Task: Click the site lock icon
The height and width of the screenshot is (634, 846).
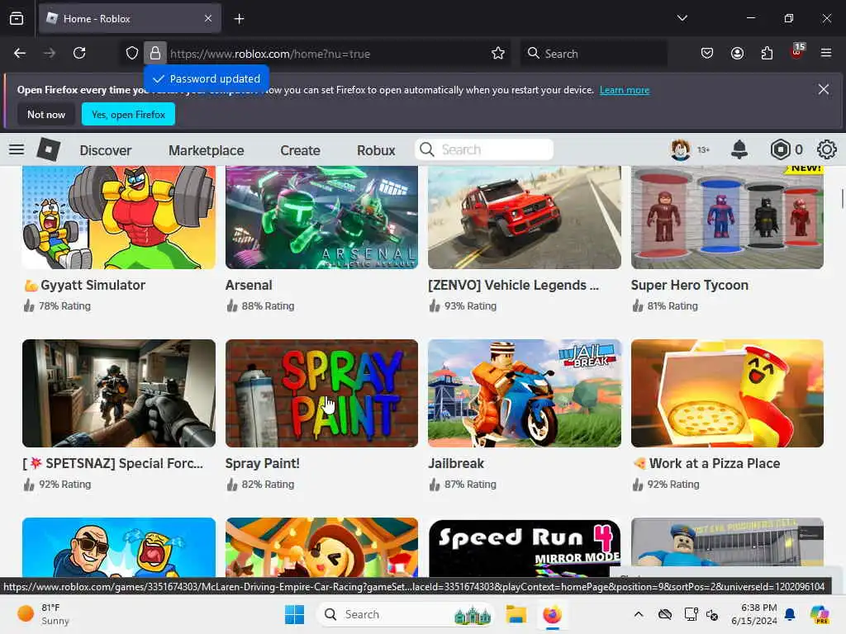Action: point(154,53)
